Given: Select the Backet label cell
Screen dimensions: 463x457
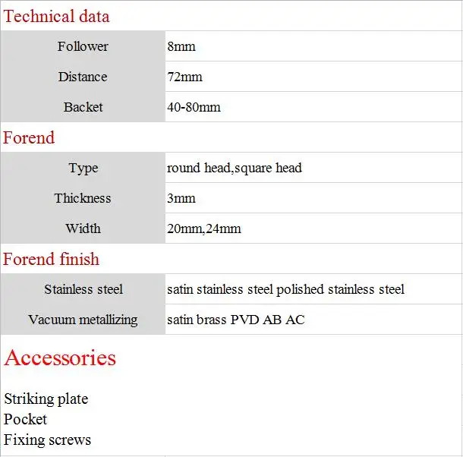Looking at the screenshot, I should 83,107.
